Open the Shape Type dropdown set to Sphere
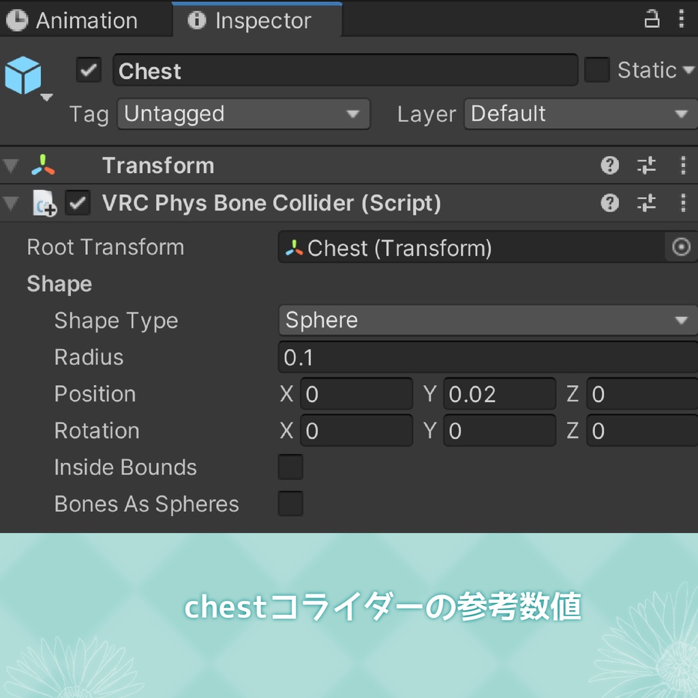 coord(488,320)
